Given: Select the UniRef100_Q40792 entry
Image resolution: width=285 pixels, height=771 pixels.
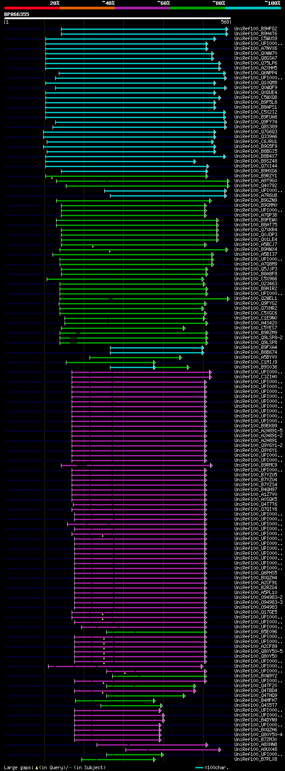Looking at the screenshot, I should [x=256, y=185].
